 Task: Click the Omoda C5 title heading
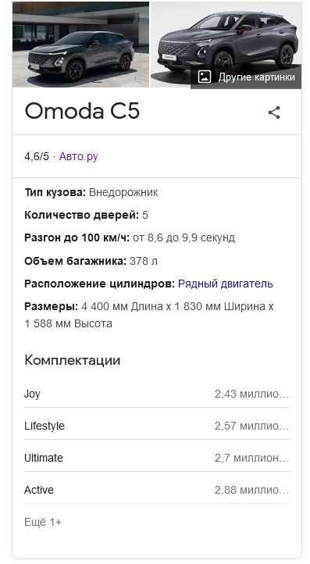tap(82, 111)
